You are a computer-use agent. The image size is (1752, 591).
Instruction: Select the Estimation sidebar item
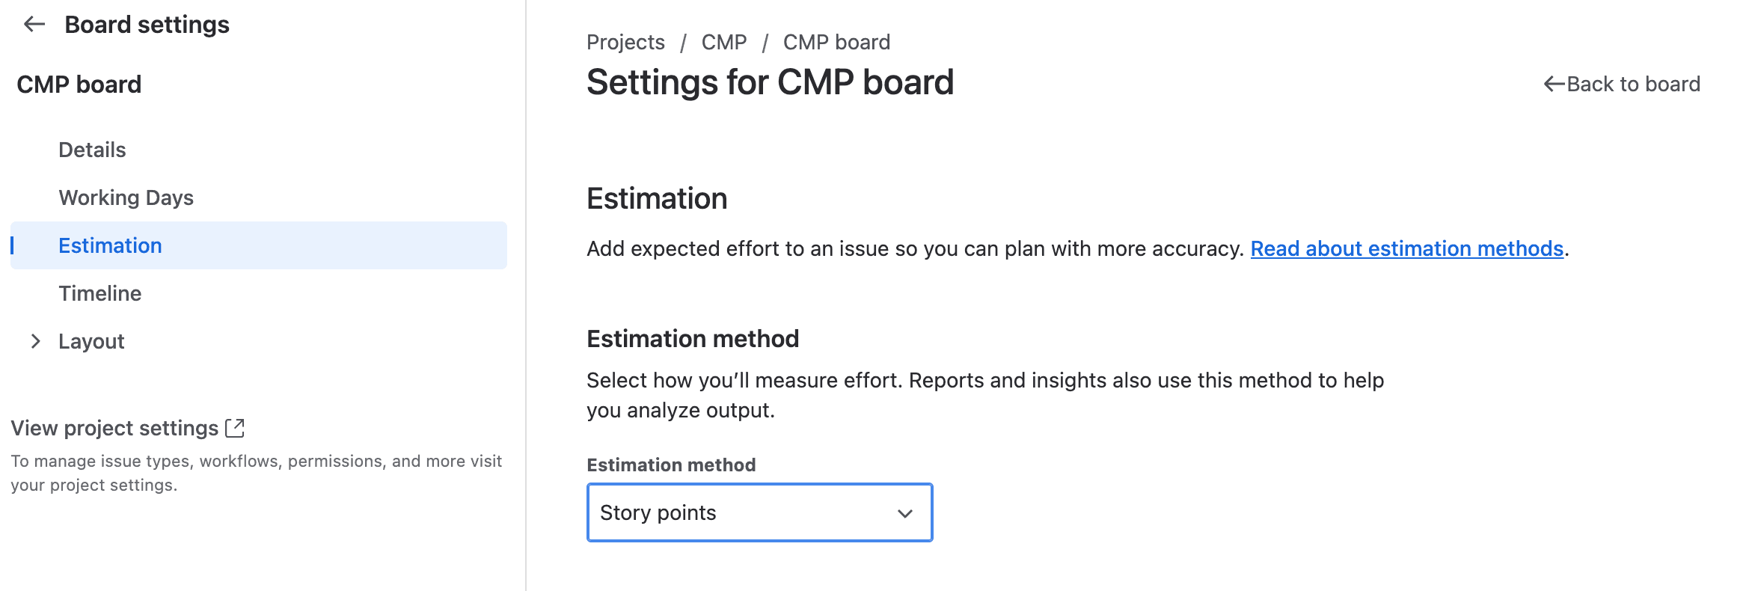(x=110, y=245)
